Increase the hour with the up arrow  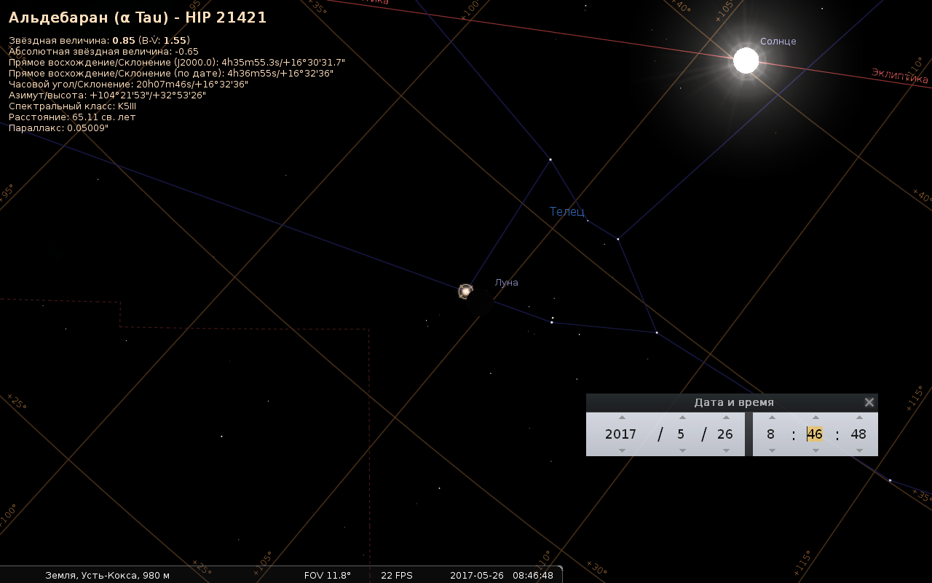772,418
